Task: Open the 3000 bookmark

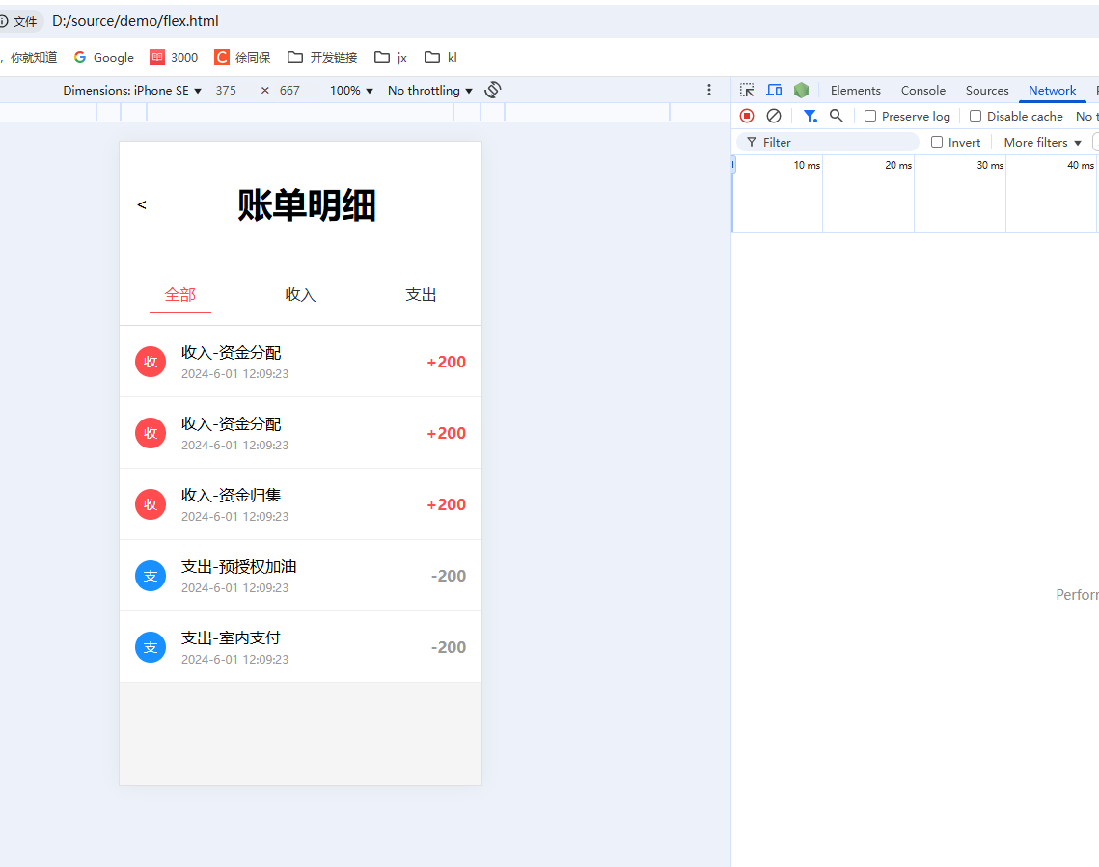Action: coord(174,58)
